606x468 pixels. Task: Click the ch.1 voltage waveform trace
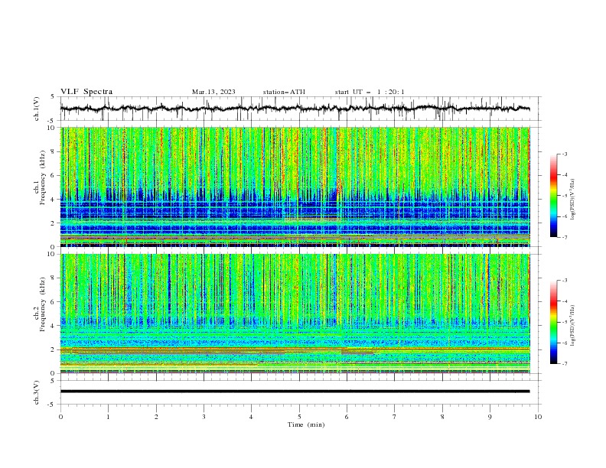[295, 109]
